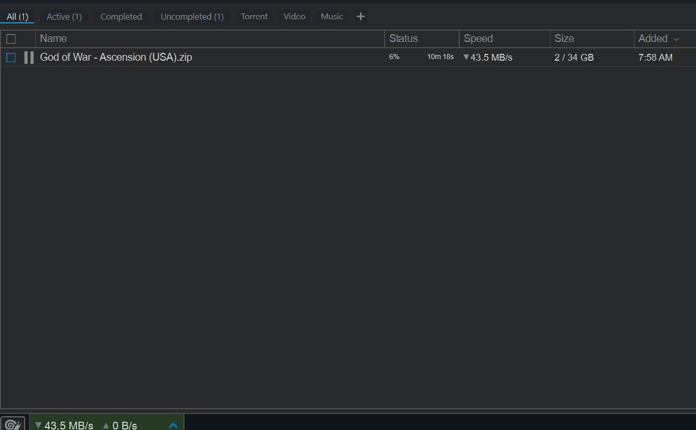This screenshot has width=696, height=430.
Task: Open the Active (1) tab
Action: pyautogui.click(x=64, y=17)
